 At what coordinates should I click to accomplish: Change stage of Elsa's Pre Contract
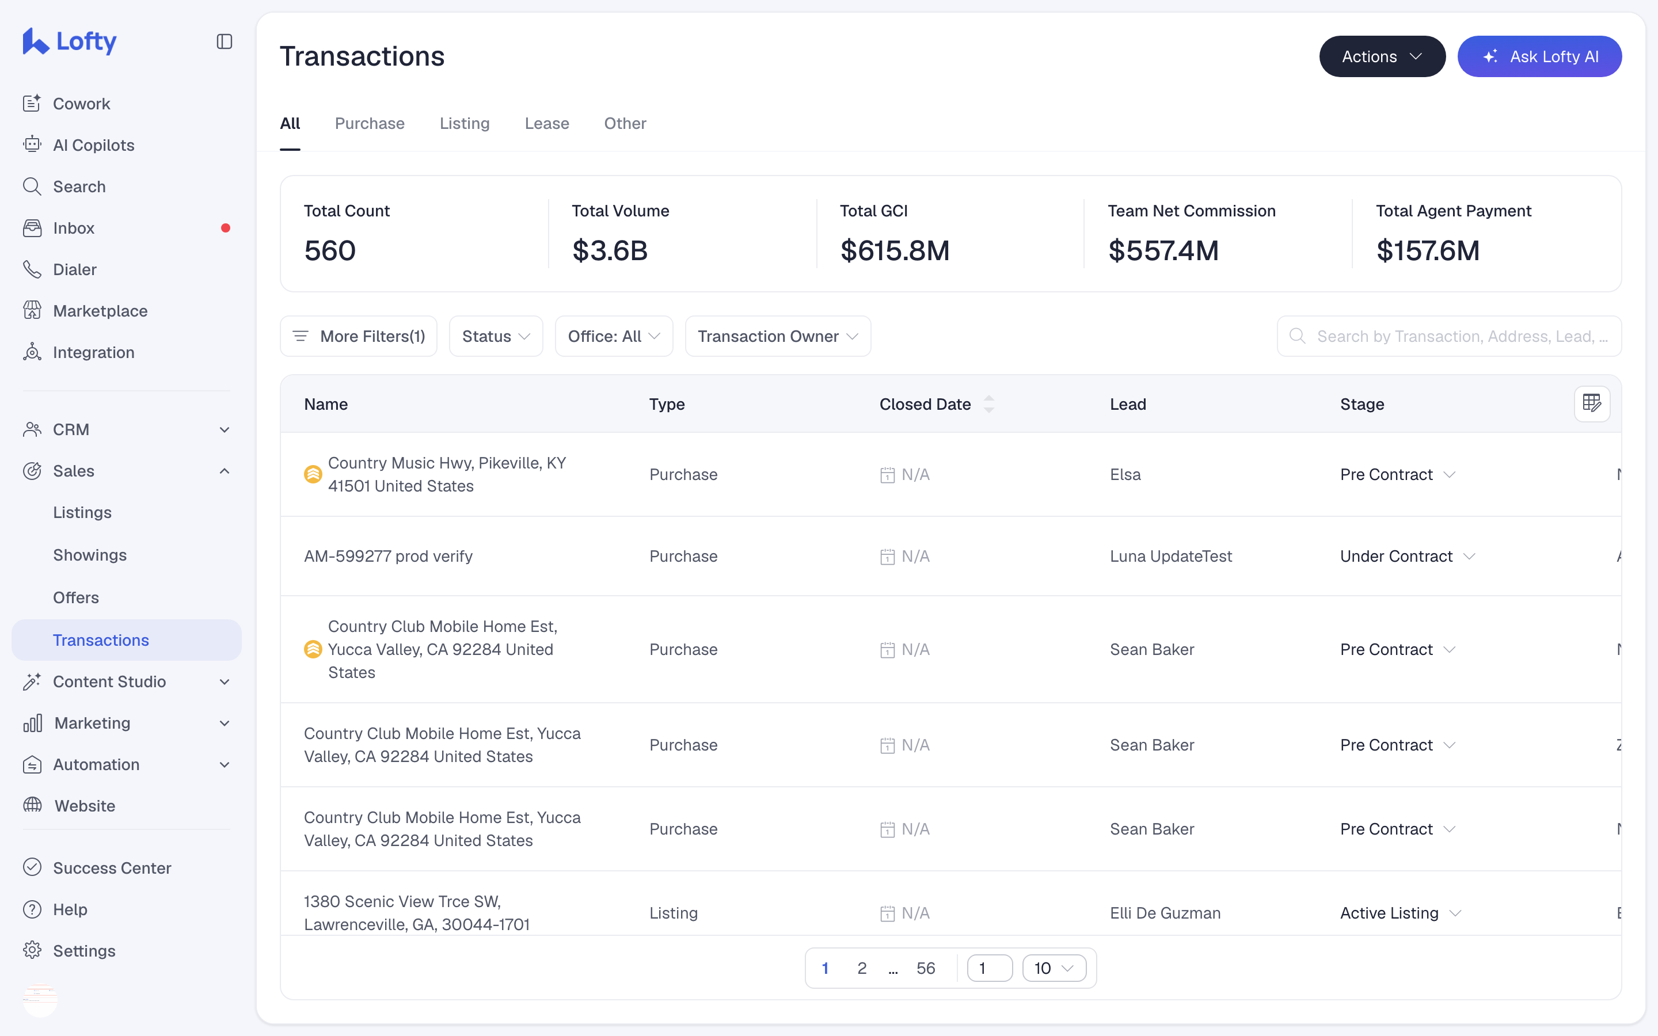[x=1398, y=474]
